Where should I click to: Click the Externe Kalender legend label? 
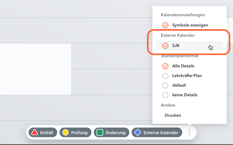158,132
